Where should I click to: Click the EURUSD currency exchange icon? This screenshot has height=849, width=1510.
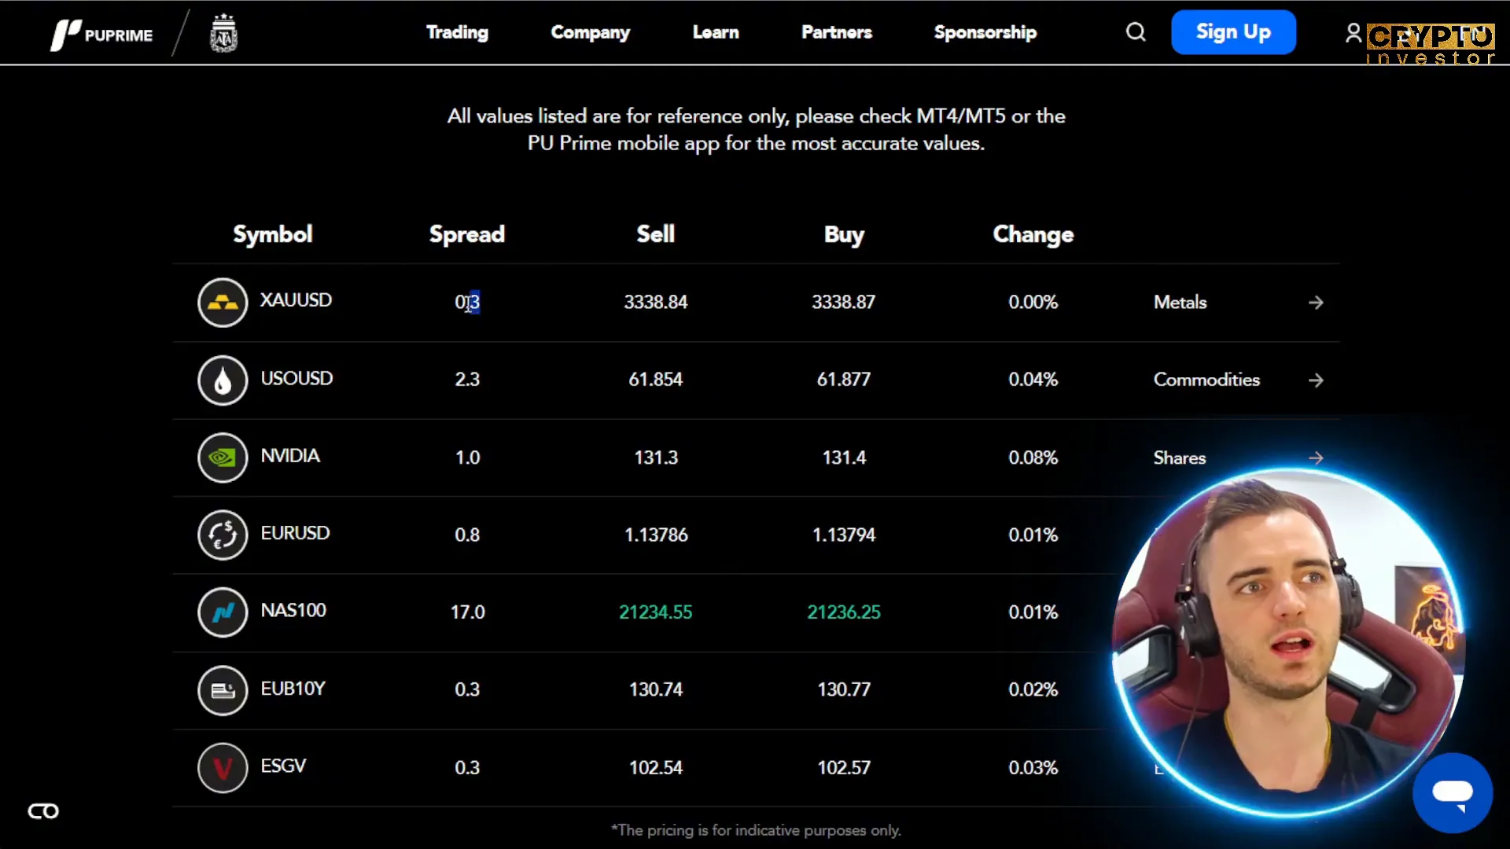[223, 535]
